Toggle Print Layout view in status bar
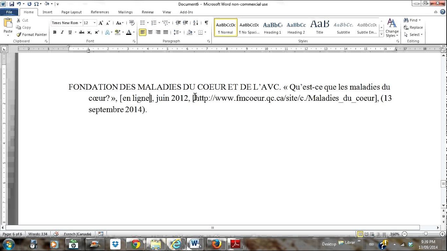The width and height of the screenshot is (447, 251). point(360,234)
